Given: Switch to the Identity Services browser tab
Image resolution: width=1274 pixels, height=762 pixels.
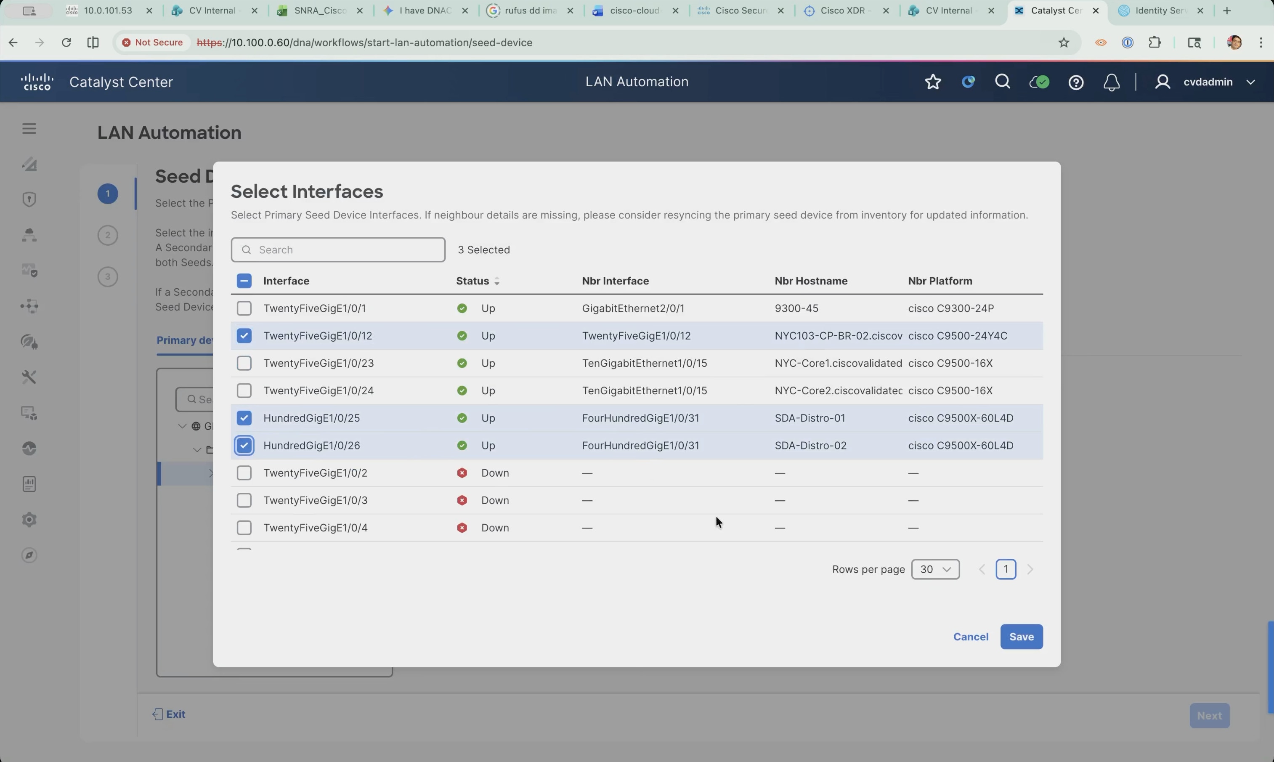Looking at the screenshot, I should pos(1161,11).
